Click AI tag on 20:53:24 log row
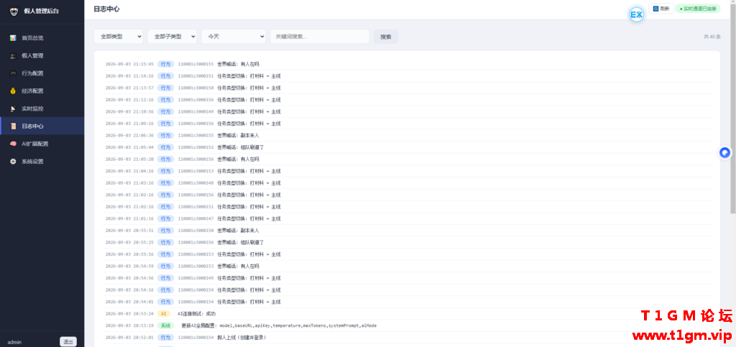Image resolution: width=736 pixels, height=347 pixels. point(163,314)
